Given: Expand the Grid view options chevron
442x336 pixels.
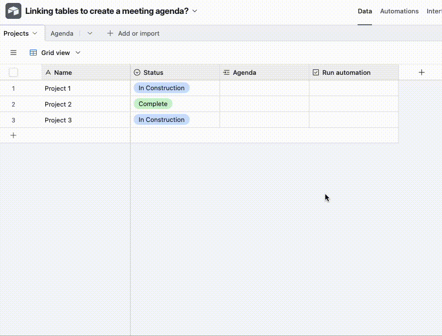Looking at the screenshot, I should (78, 53).
